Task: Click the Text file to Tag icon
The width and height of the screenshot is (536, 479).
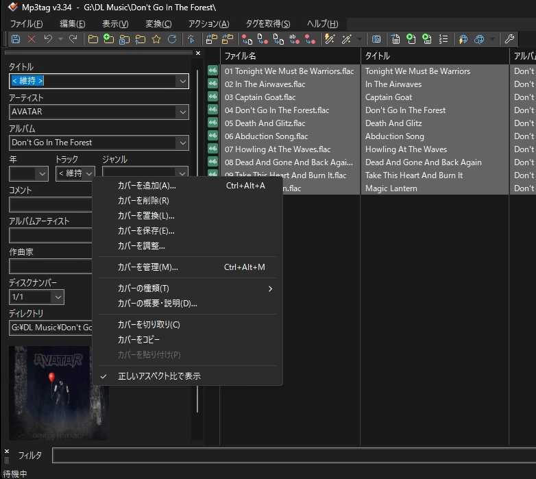Action: tap(294, 39)
